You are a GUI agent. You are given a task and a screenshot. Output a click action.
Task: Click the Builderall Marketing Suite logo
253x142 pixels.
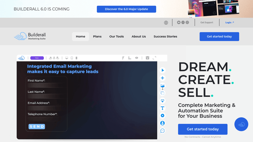click(30, 36)
